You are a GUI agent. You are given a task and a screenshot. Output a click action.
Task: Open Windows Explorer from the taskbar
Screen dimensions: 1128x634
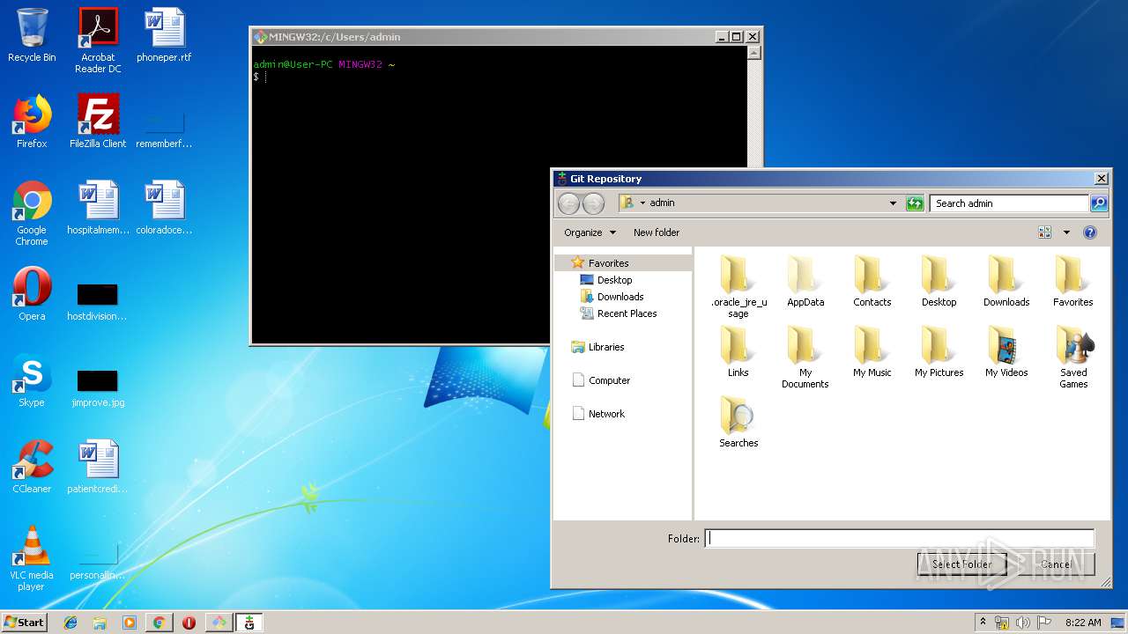point(100,623)
